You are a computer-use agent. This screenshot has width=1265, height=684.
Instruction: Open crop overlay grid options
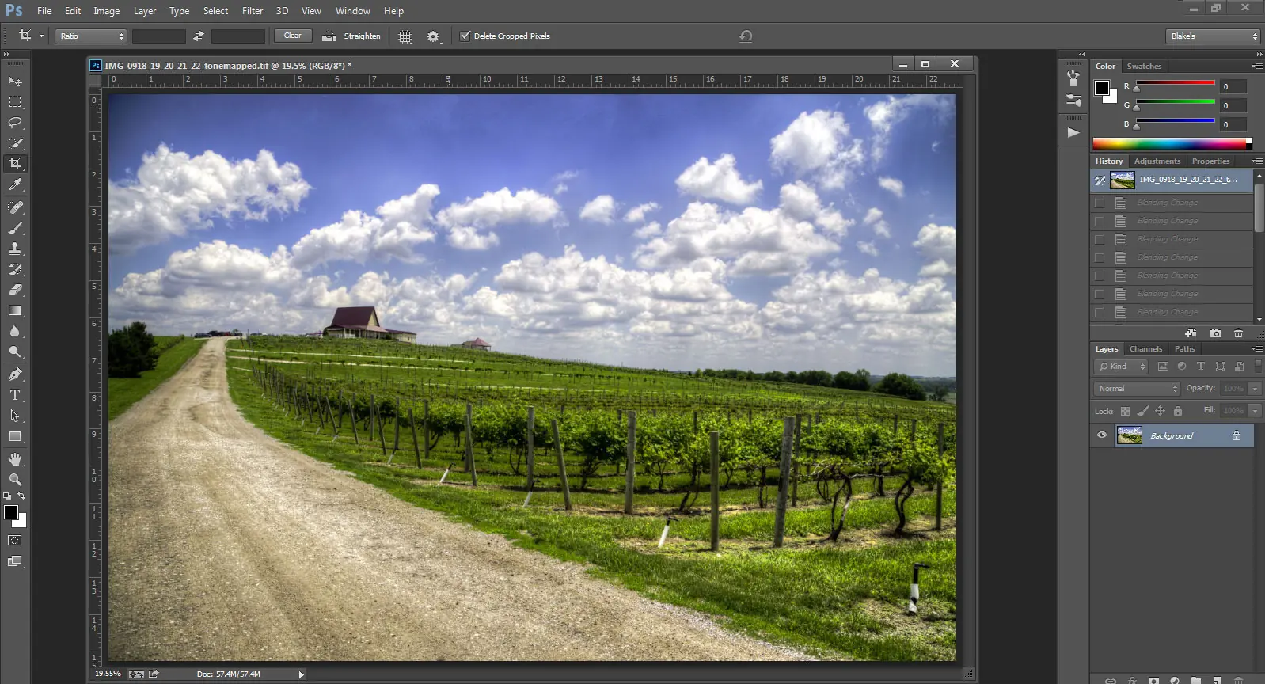pyautogui.click(x=405, y=36)
